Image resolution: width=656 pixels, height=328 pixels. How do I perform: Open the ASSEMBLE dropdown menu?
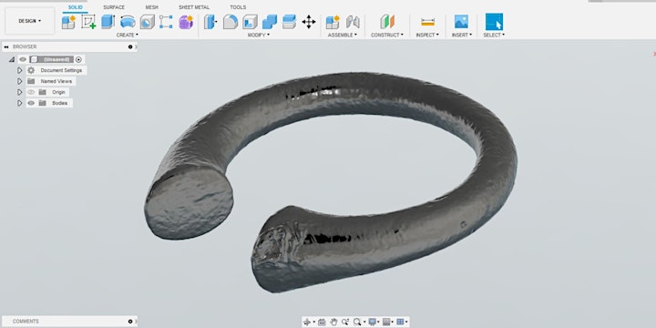pos(343,36)
